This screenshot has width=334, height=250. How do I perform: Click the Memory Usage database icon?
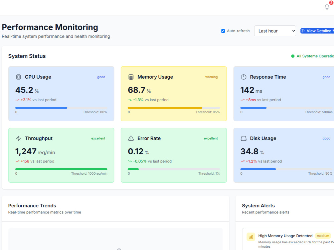(131, 77)
